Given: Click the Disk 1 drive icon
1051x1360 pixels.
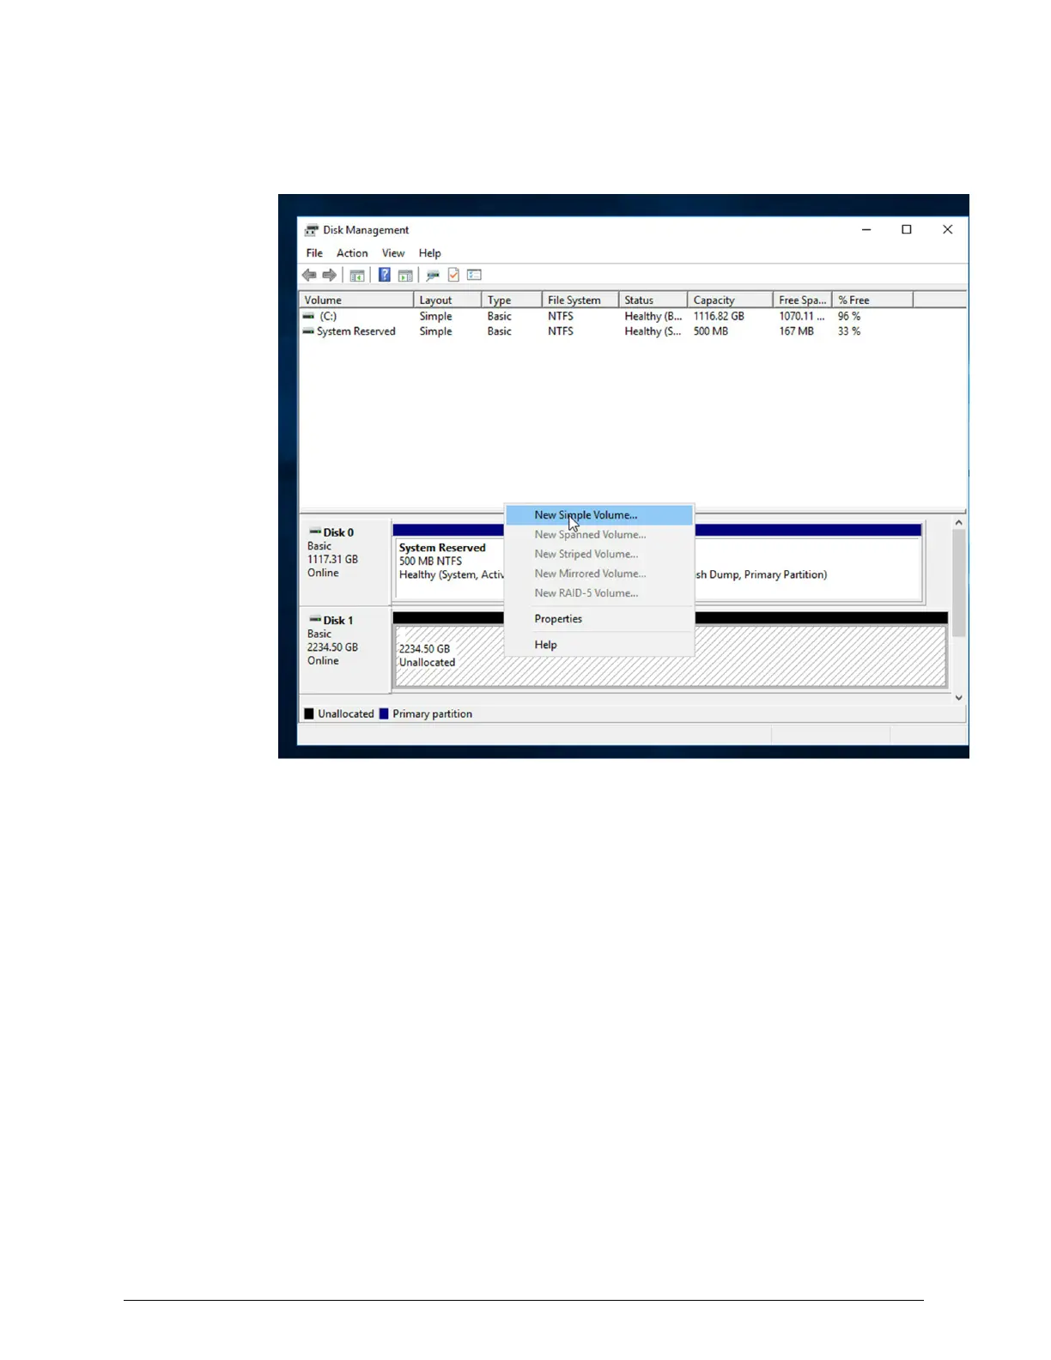Looking at the screenshot, I should click(x=315, y=620).
